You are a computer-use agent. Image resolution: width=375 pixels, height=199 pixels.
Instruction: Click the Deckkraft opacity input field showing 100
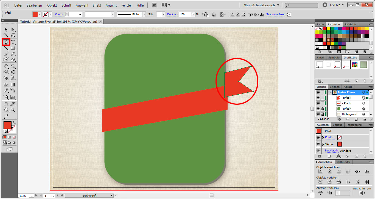coord(185,14)
